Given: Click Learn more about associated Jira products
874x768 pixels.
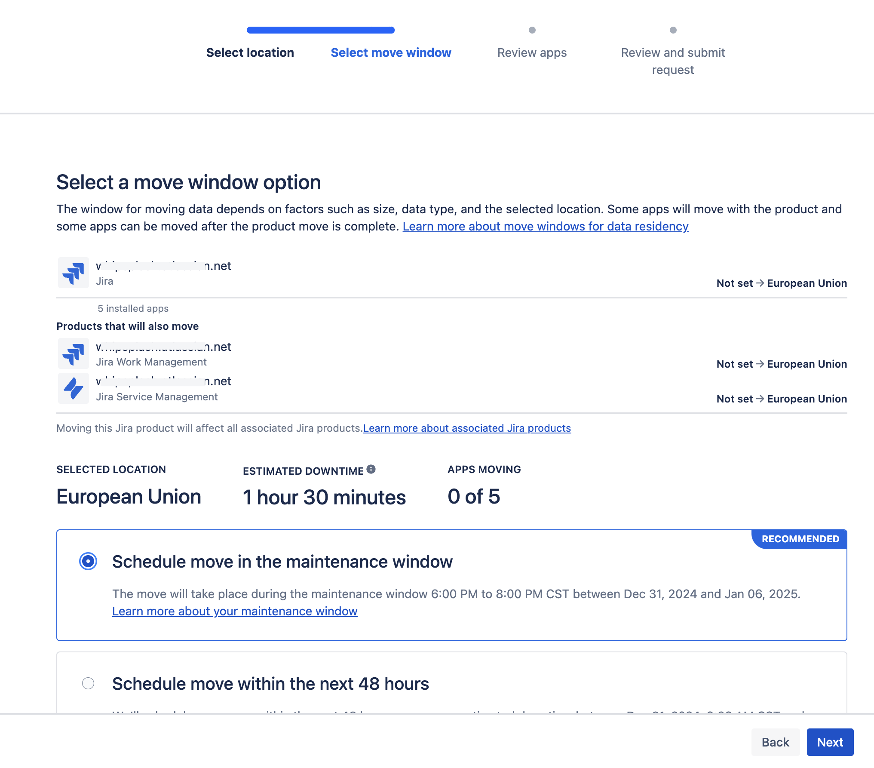Looking at the screenshot, I should [x=467, y=427].
